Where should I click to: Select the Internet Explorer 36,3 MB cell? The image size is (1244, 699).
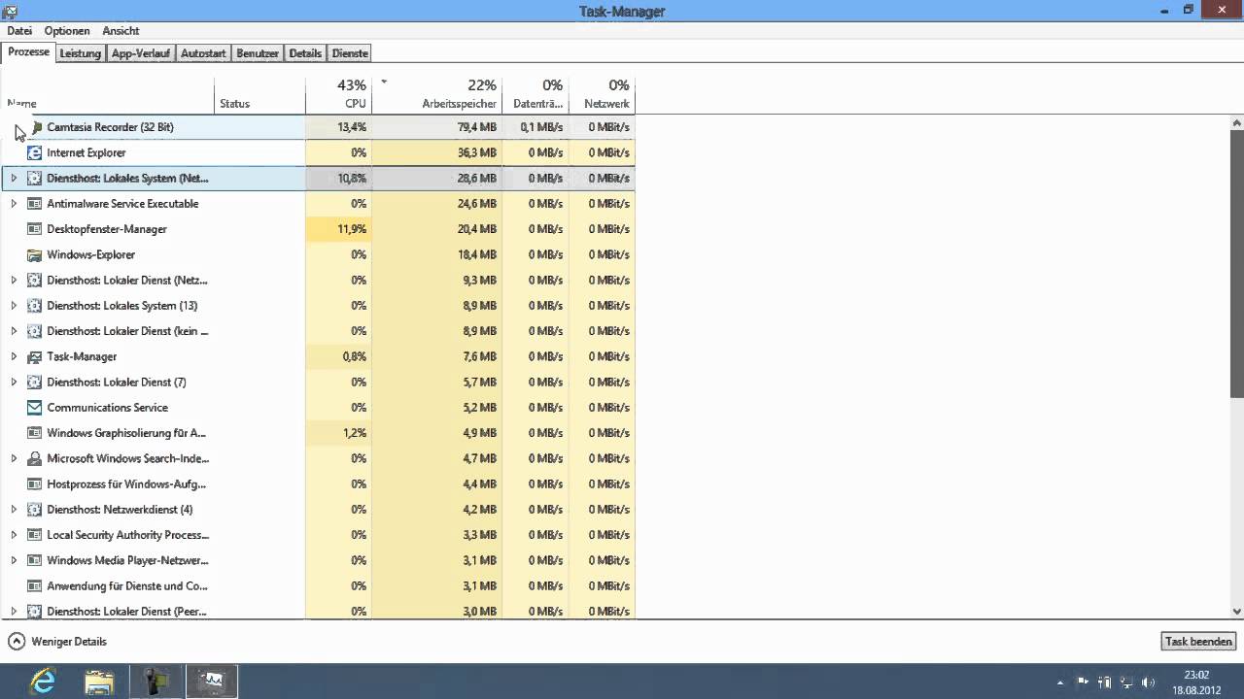click(436, 152)
